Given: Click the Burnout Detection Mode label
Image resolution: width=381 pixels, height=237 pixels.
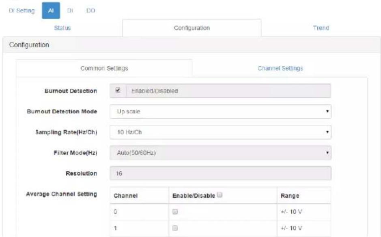Looking at the screenshot, I should coord(62,112).
